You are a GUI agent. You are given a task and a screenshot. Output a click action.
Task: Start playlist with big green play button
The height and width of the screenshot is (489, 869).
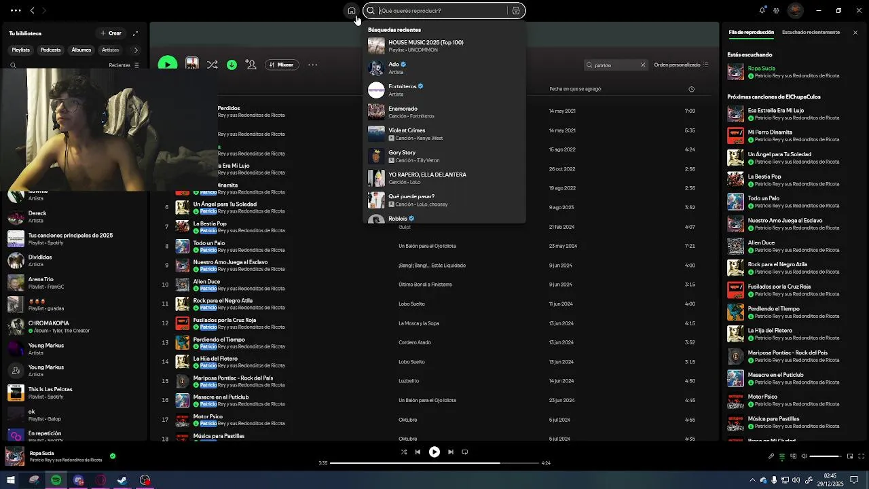click(167, 65)
